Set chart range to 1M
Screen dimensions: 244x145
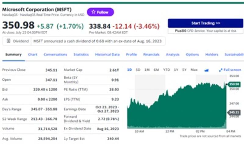click(x=147, y=70)
